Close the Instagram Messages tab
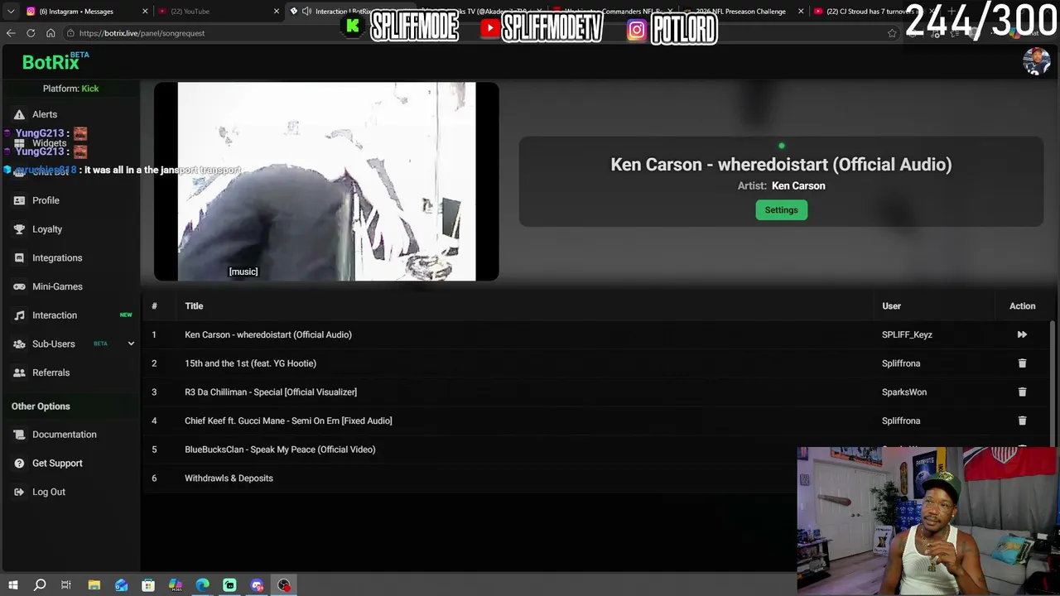Screen dimensions: 1060x596 145,12
